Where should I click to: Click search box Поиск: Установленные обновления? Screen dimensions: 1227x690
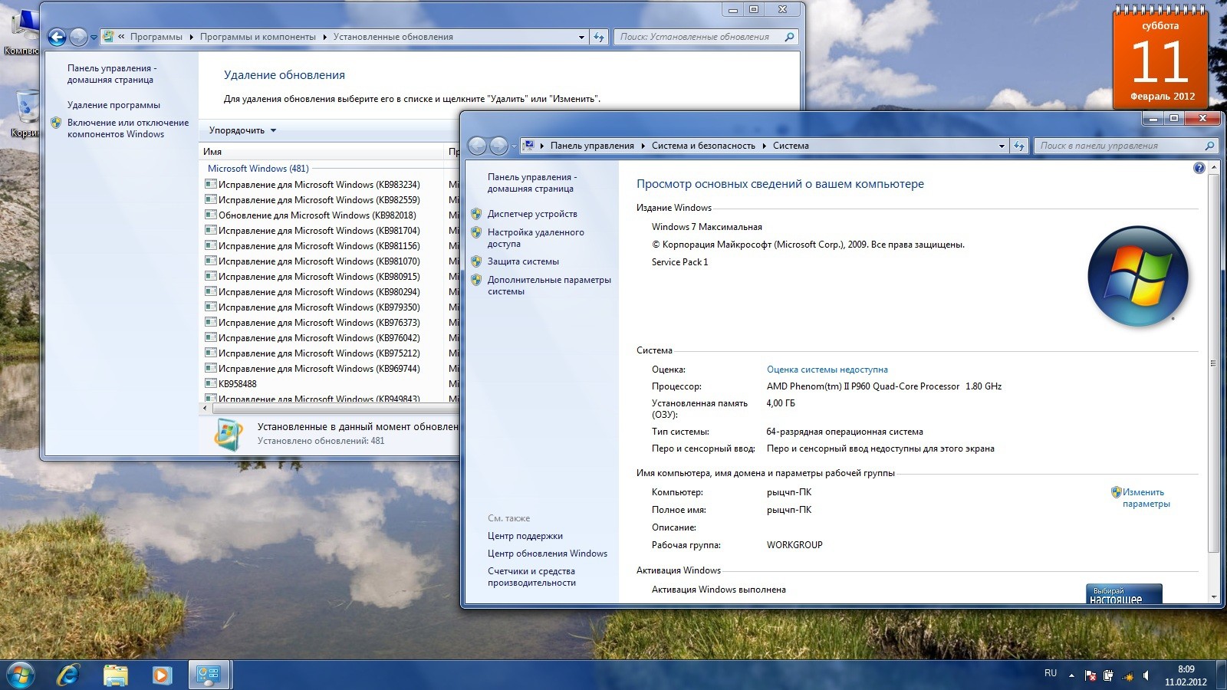[x=706, y=37]
